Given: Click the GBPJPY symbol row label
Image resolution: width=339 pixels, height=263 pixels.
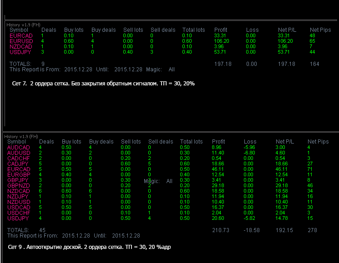Looking at the screenshot, I should pos(18,180).
